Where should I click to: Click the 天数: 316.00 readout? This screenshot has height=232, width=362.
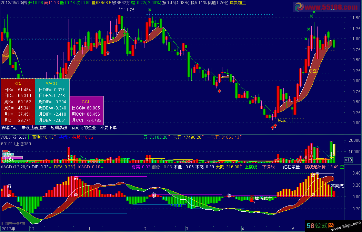coord(228,167)
